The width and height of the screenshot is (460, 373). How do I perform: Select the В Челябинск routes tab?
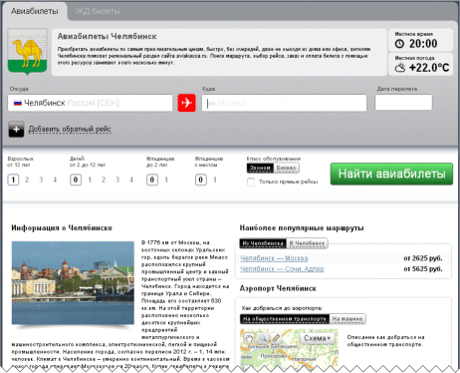point(307,243)
